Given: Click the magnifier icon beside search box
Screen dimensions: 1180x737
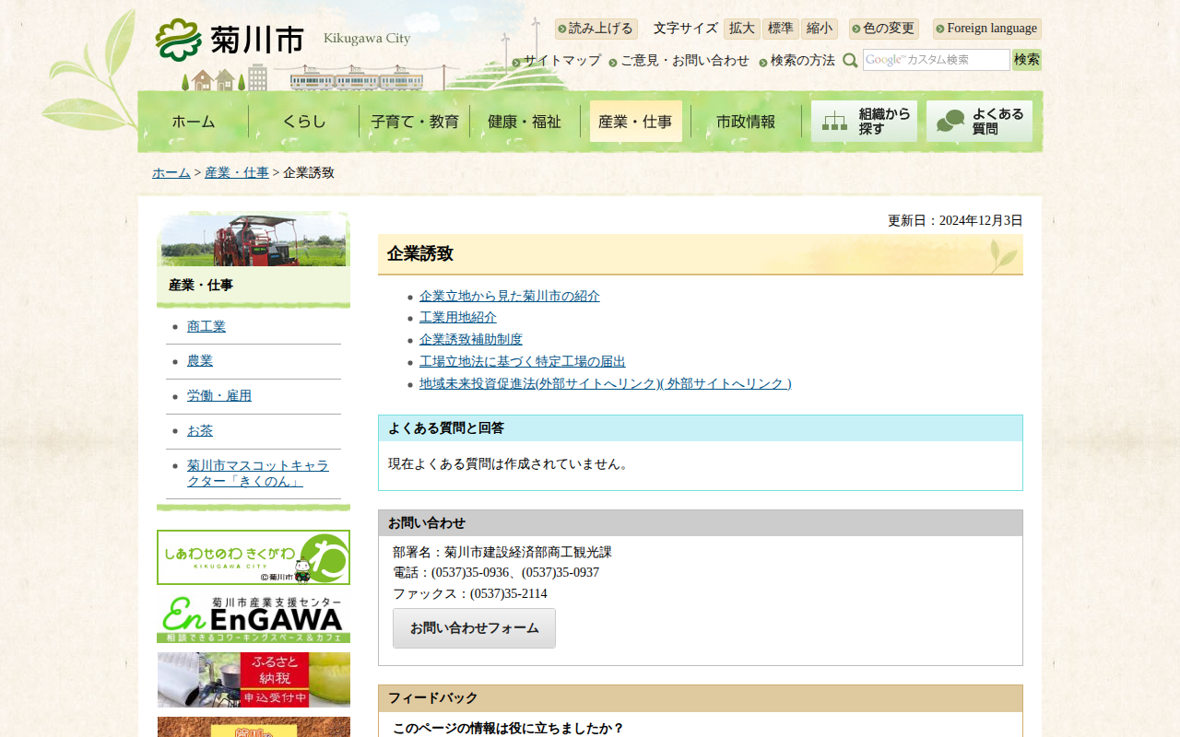Looking at the screenshot, I should coord(850,60).
